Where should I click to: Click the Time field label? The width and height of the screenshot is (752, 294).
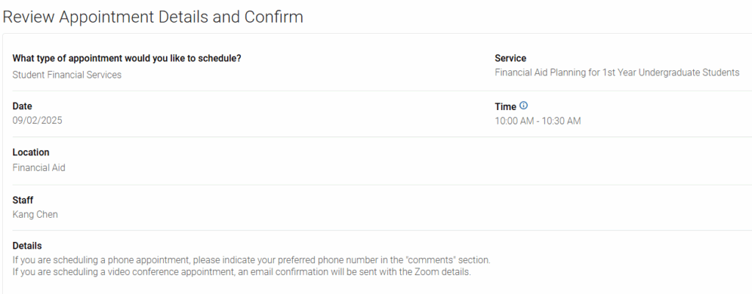505,107
